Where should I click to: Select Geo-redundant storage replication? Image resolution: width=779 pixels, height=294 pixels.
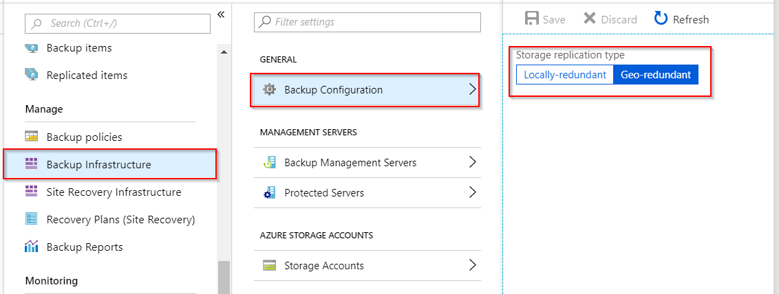(x=656, y=75)
